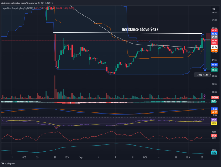Open the USD currency selector
Image resolution: width=221 pixels, height=167 pixels.
pos(215,9)
